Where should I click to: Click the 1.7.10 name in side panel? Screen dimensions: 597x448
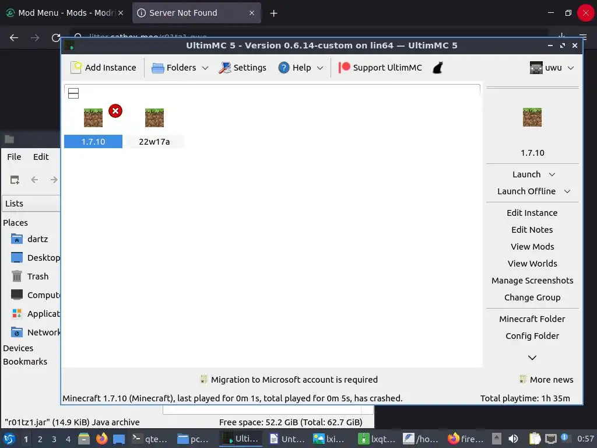point(532,153)
